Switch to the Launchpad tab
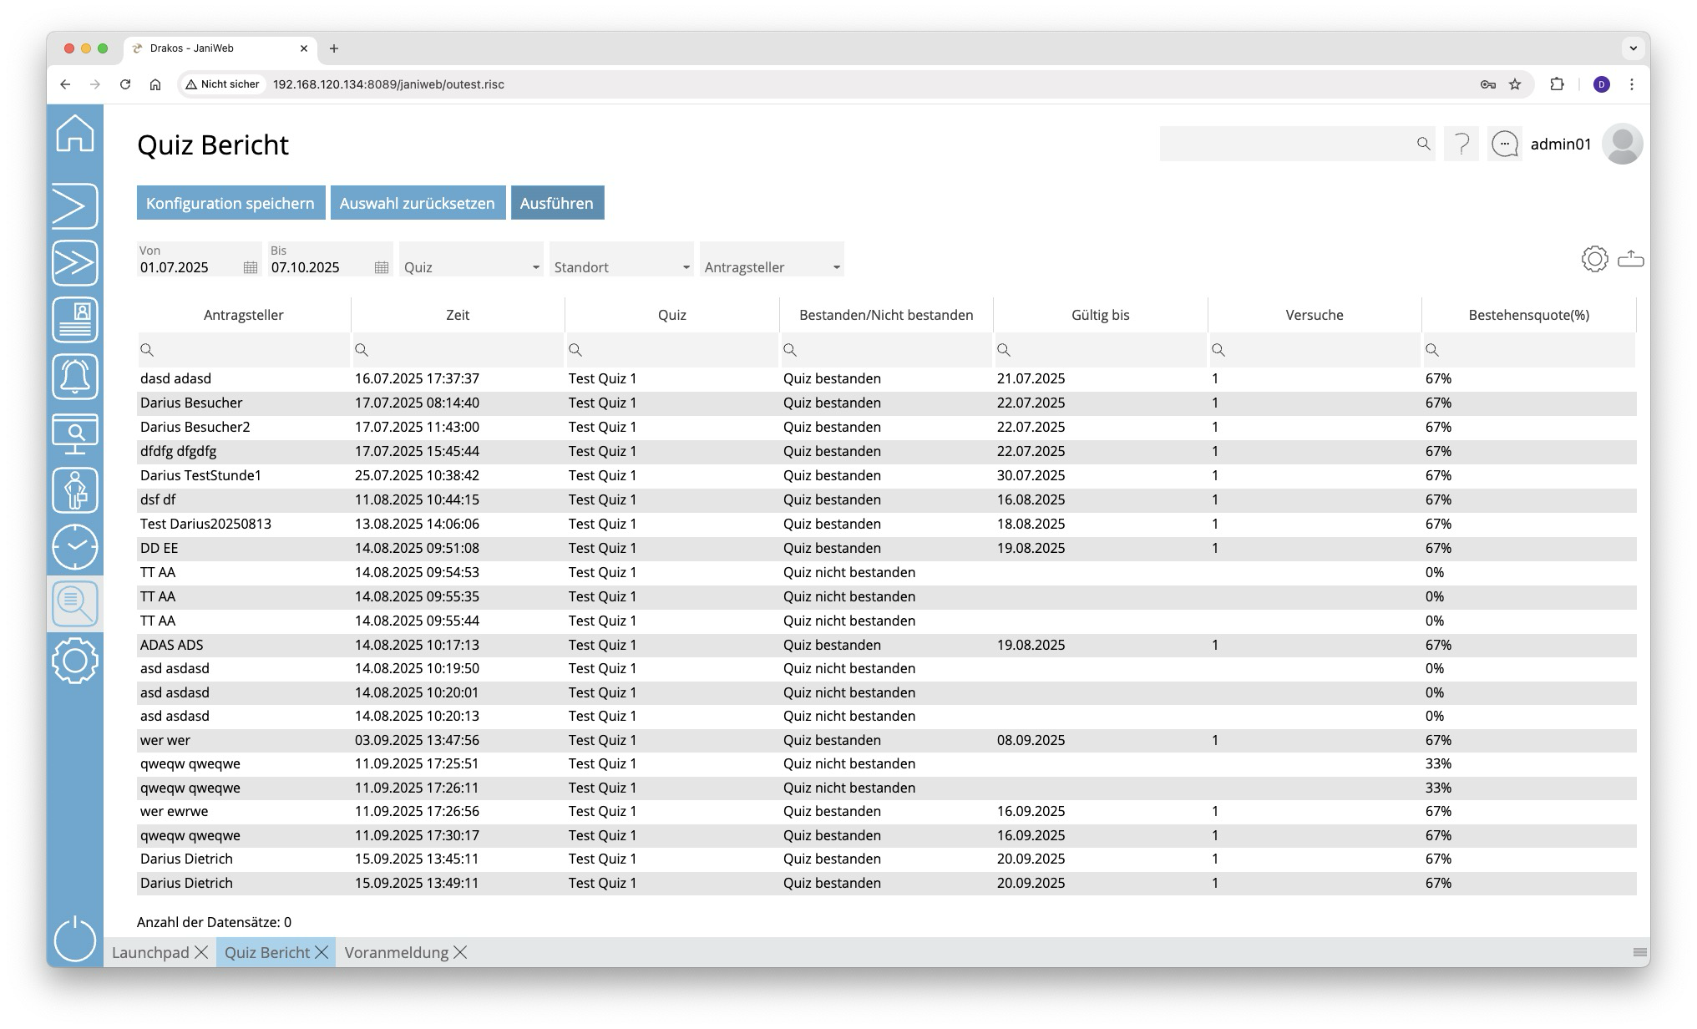The height and width of the screenshot is (1029, 1697). [x=150, y=952]
